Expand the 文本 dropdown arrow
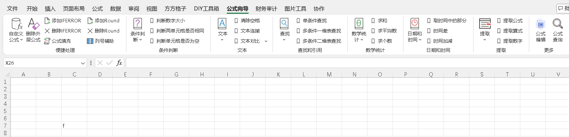Image resolution: width=569 pixels, height=137 pixels. coord(222,40)
